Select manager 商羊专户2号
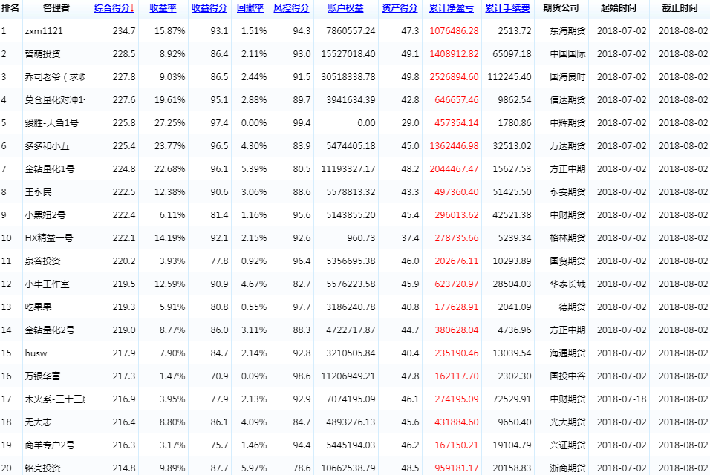 click(x=50, y=445)
